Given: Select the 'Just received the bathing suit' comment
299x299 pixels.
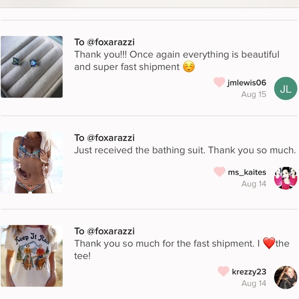Looking at the screenshot, I should point(185,150).
